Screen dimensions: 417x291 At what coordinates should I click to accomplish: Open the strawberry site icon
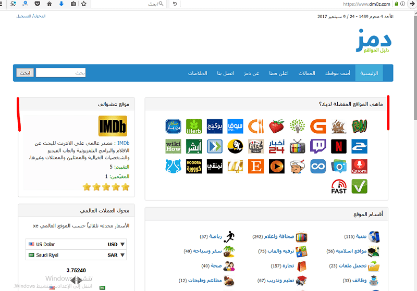(277, 126)
